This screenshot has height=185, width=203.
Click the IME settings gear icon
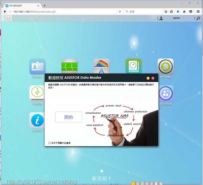161,183
